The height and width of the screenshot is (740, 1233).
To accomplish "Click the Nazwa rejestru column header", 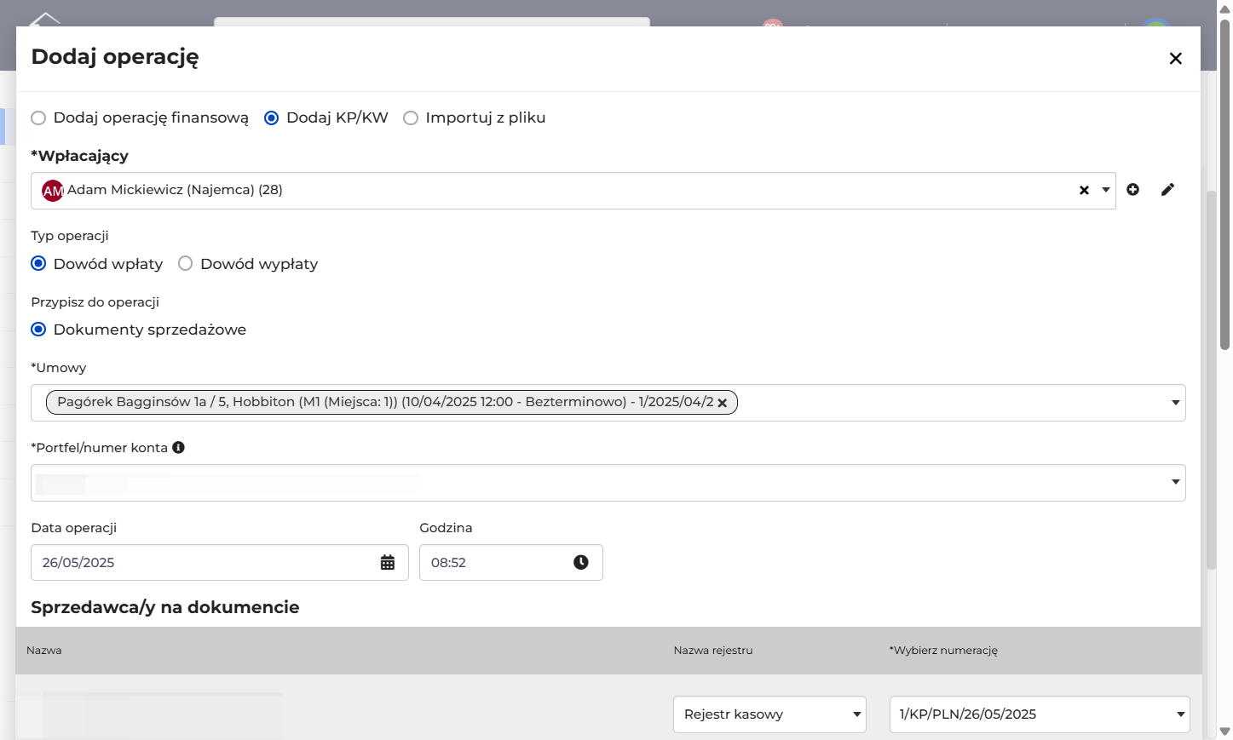I will point(713,651).
